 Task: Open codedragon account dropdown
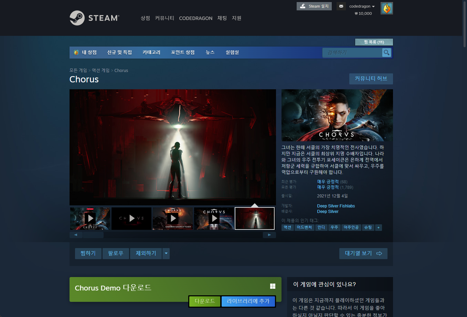362,6
